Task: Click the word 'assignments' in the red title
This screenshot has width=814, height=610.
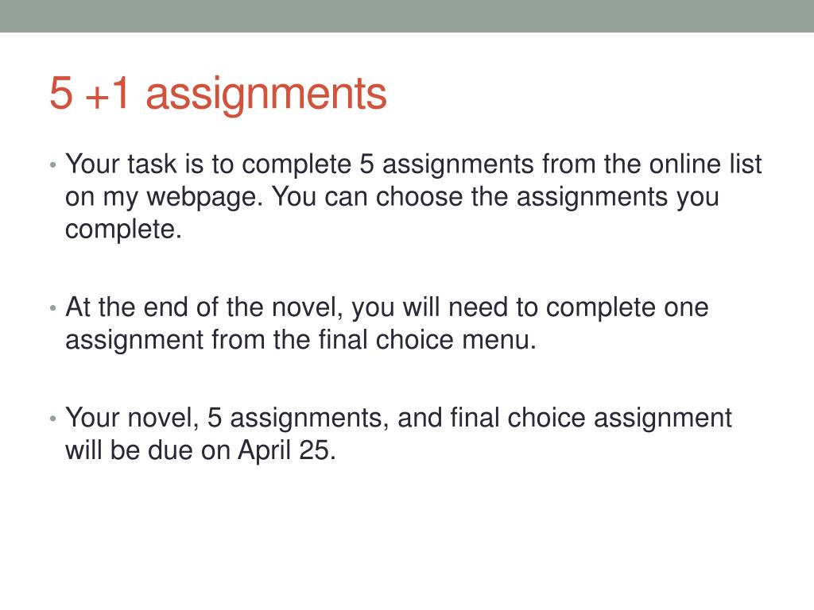Action: [266, 95]
